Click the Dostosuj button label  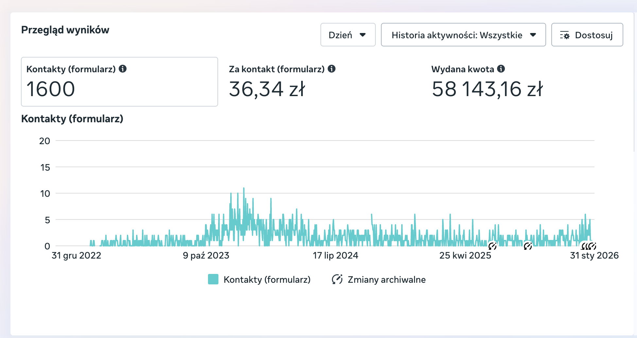coord(594,35)
